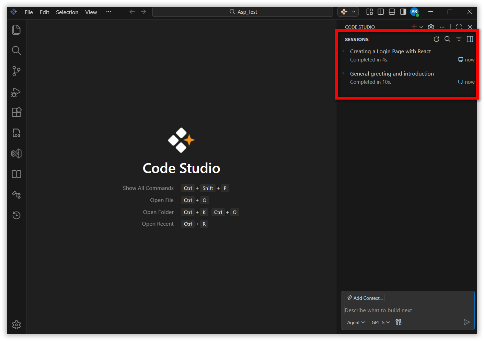Open the File menu
This screenshot has width=484, height=341.
[29, 12]
